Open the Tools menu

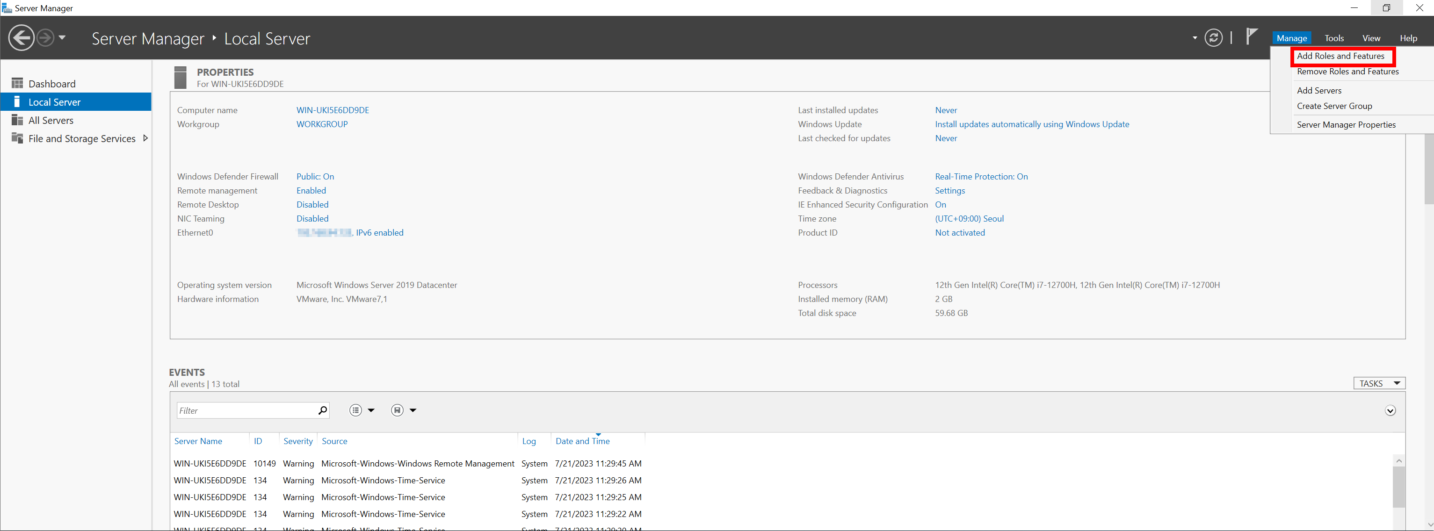tap(1334, 38)
